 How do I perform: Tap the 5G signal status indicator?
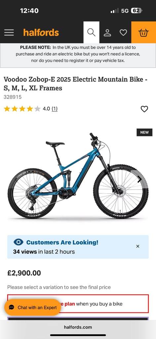coord(125,11)
